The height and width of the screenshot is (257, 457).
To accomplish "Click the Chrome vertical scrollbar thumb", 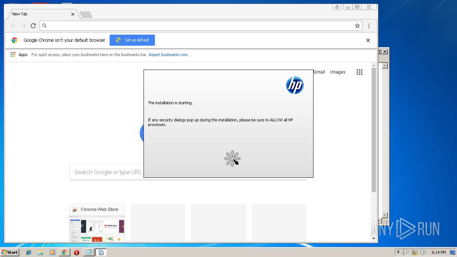I will pos(374,130).
